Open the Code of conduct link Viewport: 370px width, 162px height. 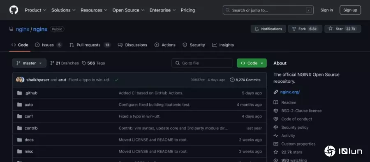tap(296, 119)
